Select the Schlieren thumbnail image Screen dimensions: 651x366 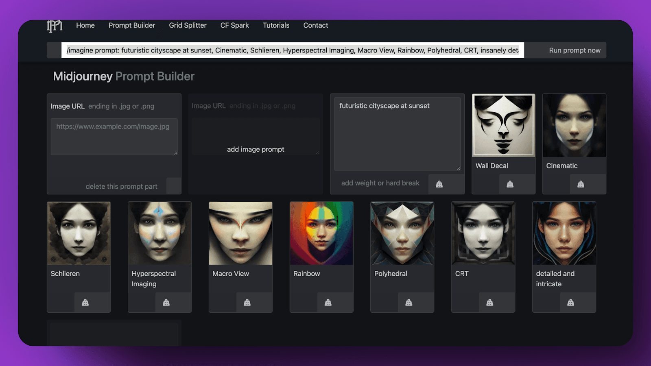coord(79,233)
